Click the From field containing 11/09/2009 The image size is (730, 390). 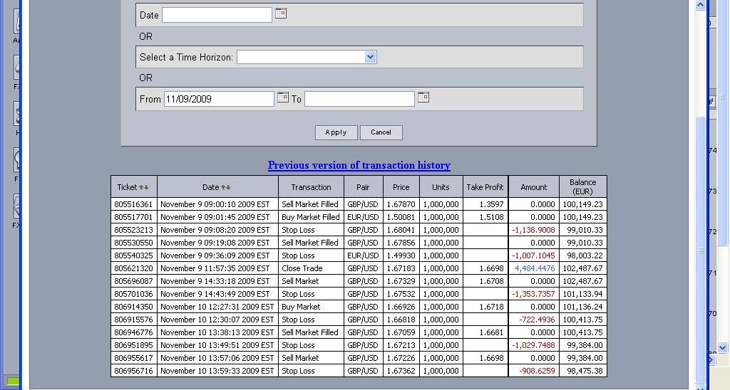219,99
